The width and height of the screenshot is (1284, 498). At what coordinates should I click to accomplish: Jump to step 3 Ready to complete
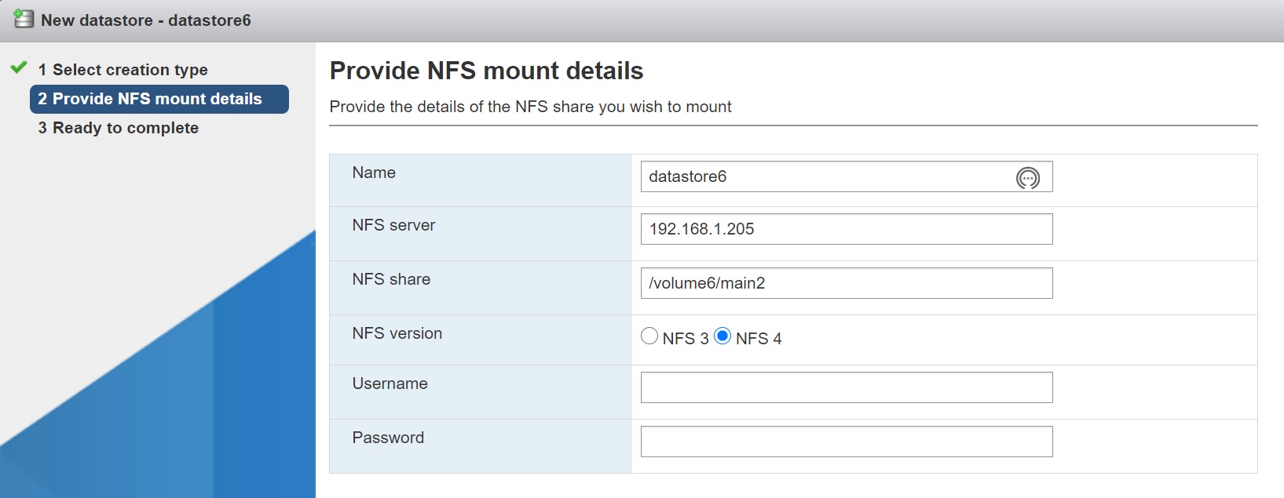pos(118,128)
